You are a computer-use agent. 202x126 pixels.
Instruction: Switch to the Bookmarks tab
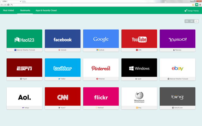click(x=25, y=10)
